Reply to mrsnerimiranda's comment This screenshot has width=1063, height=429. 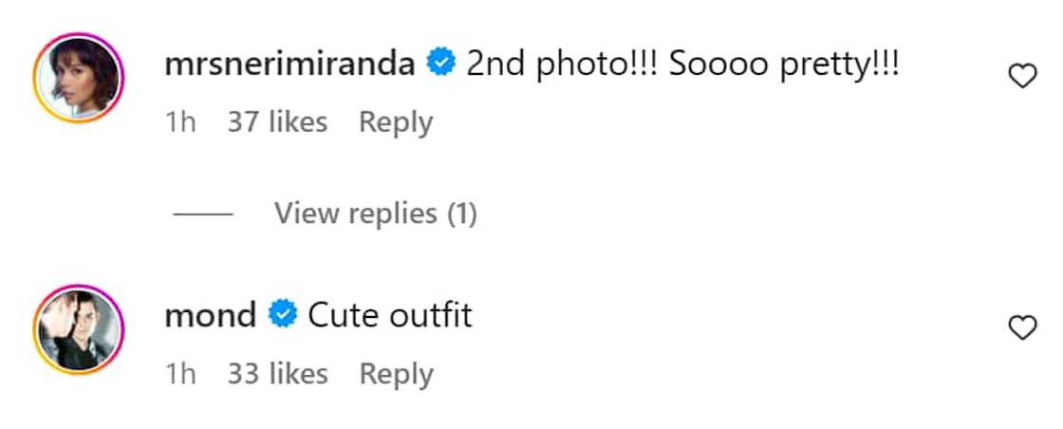tap(396, 122)
